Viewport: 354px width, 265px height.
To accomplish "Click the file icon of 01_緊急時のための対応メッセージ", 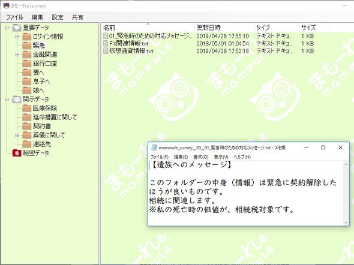I will tap(106, 36).
